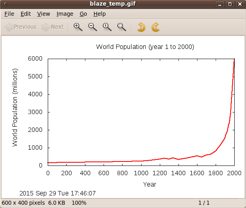Screen dimensions: 246x208
Task: Open the File menu
Action: click(x=9, y=14)
